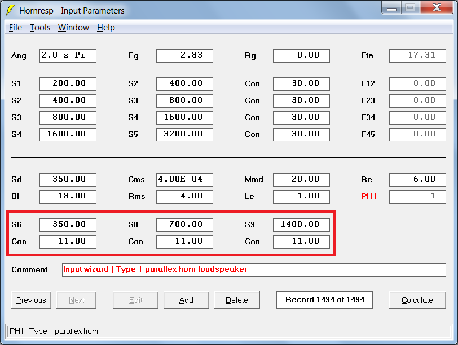The width and height of the screenshot is (458, 345).
Task: Close the Hornresp window
Action: (437, 7)
